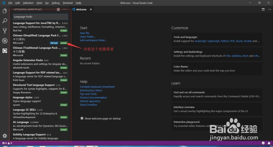273x147 pixels.
Task: Install Language Support for Java extension
Action: [64, 31]
